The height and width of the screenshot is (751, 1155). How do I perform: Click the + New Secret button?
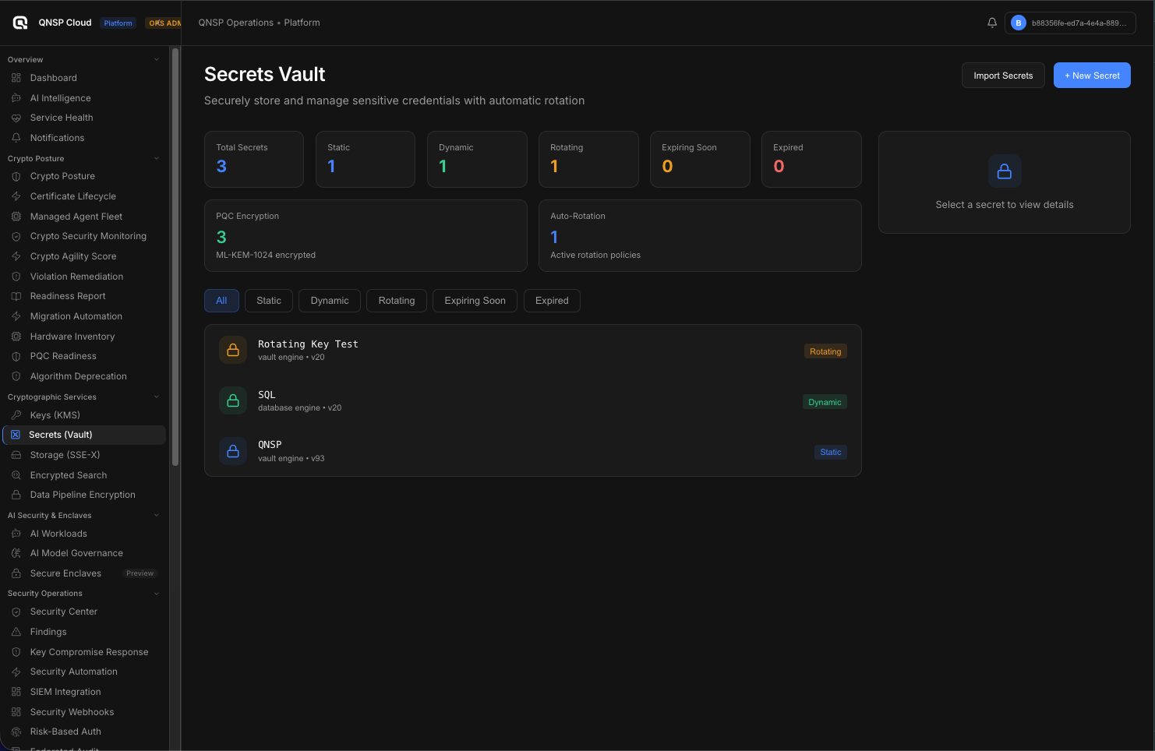[1091, 75]
